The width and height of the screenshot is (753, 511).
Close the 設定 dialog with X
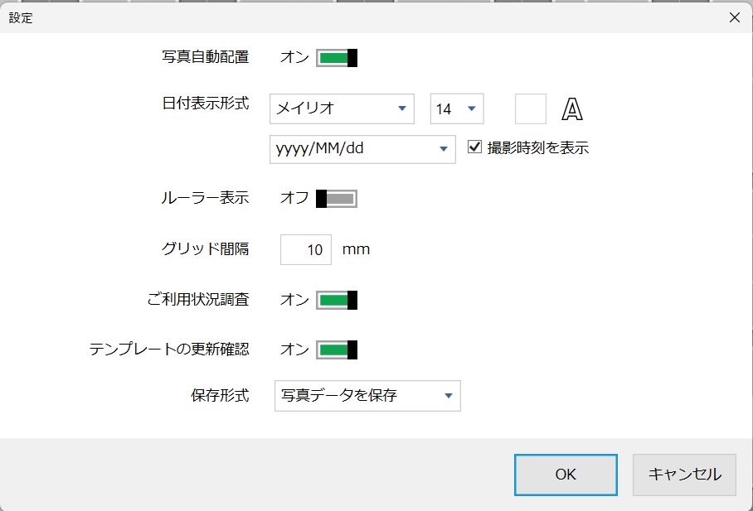pos(734,17)
